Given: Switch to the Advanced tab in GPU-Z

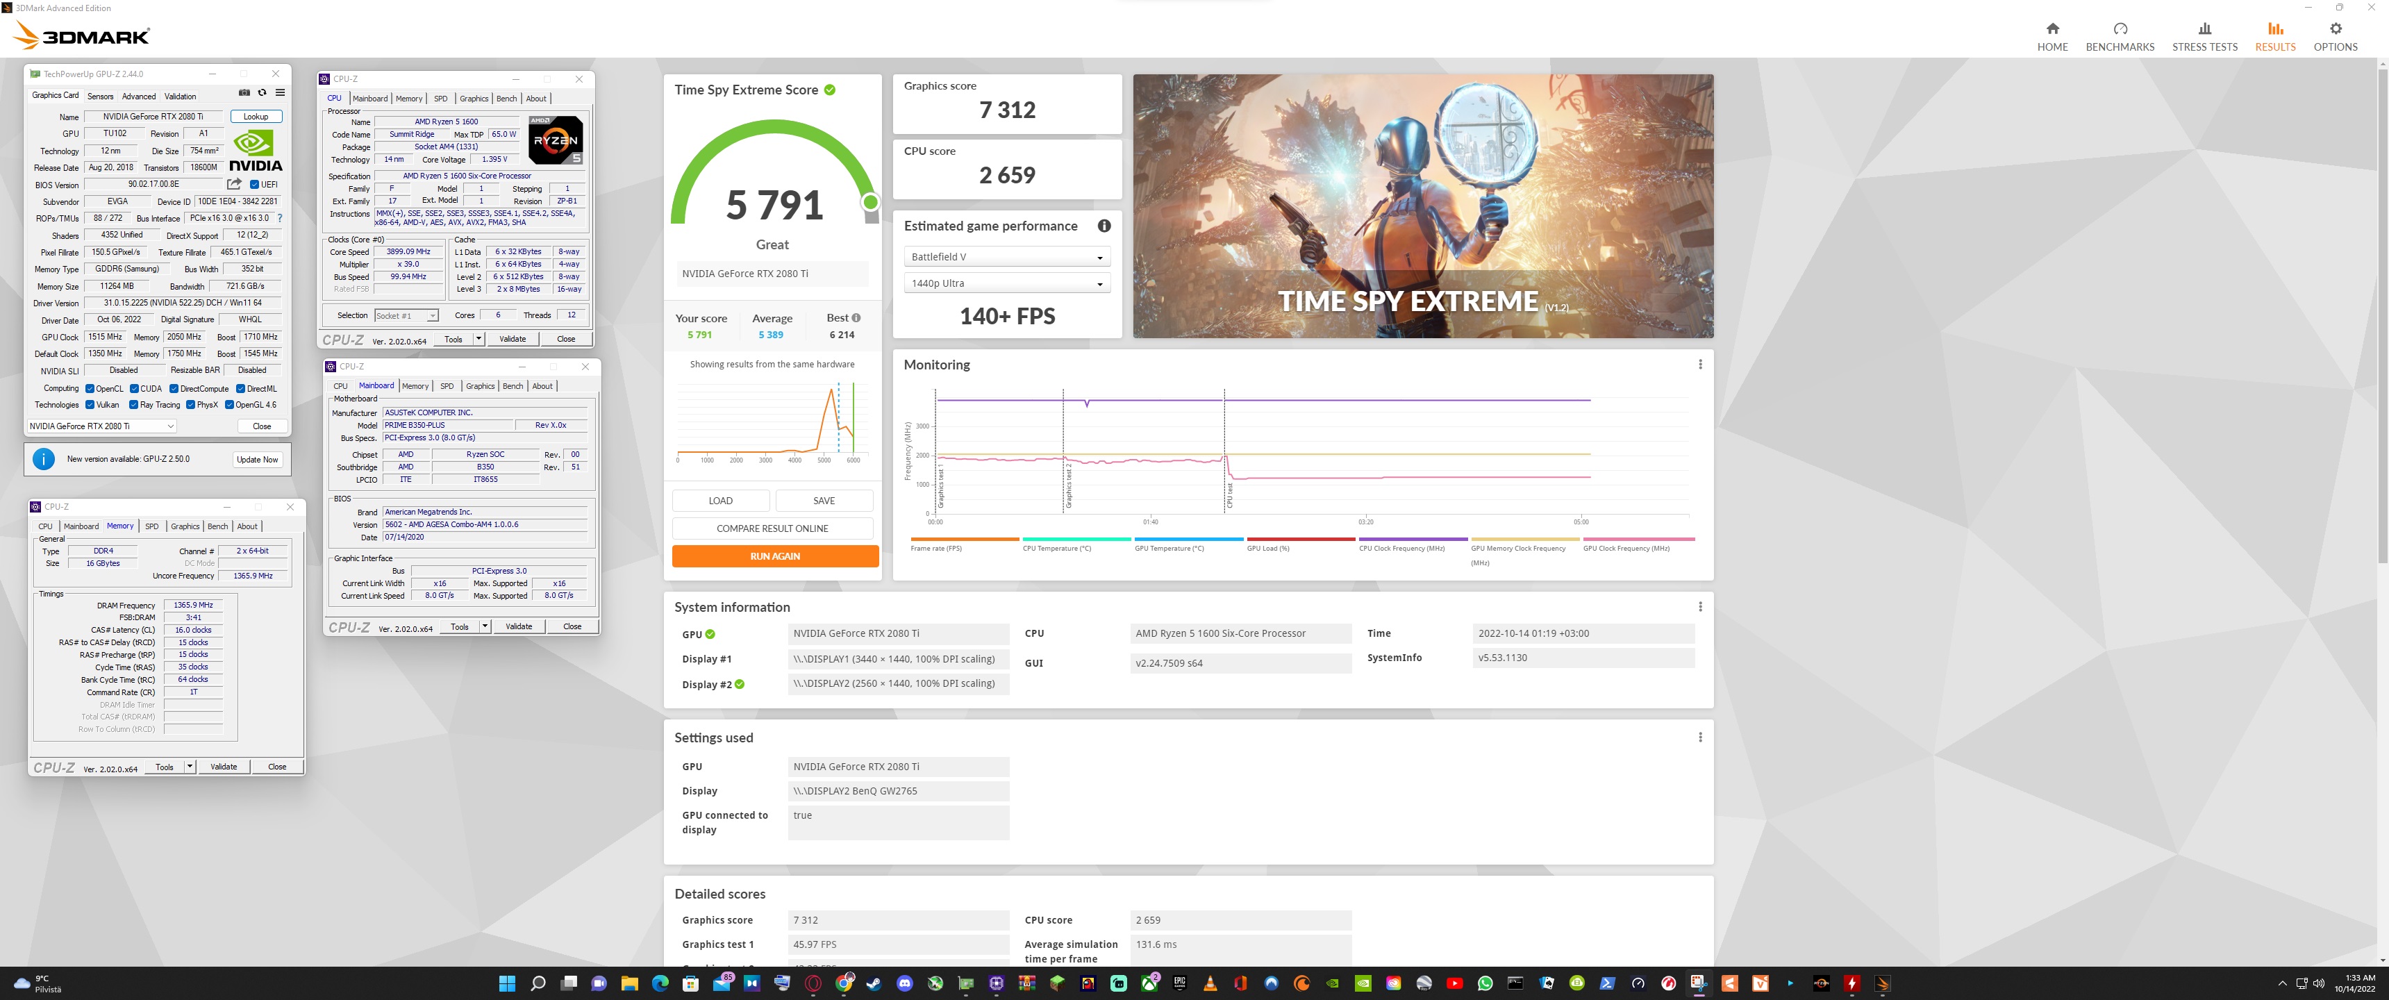Looking at the screenshot, I should 139,96.
